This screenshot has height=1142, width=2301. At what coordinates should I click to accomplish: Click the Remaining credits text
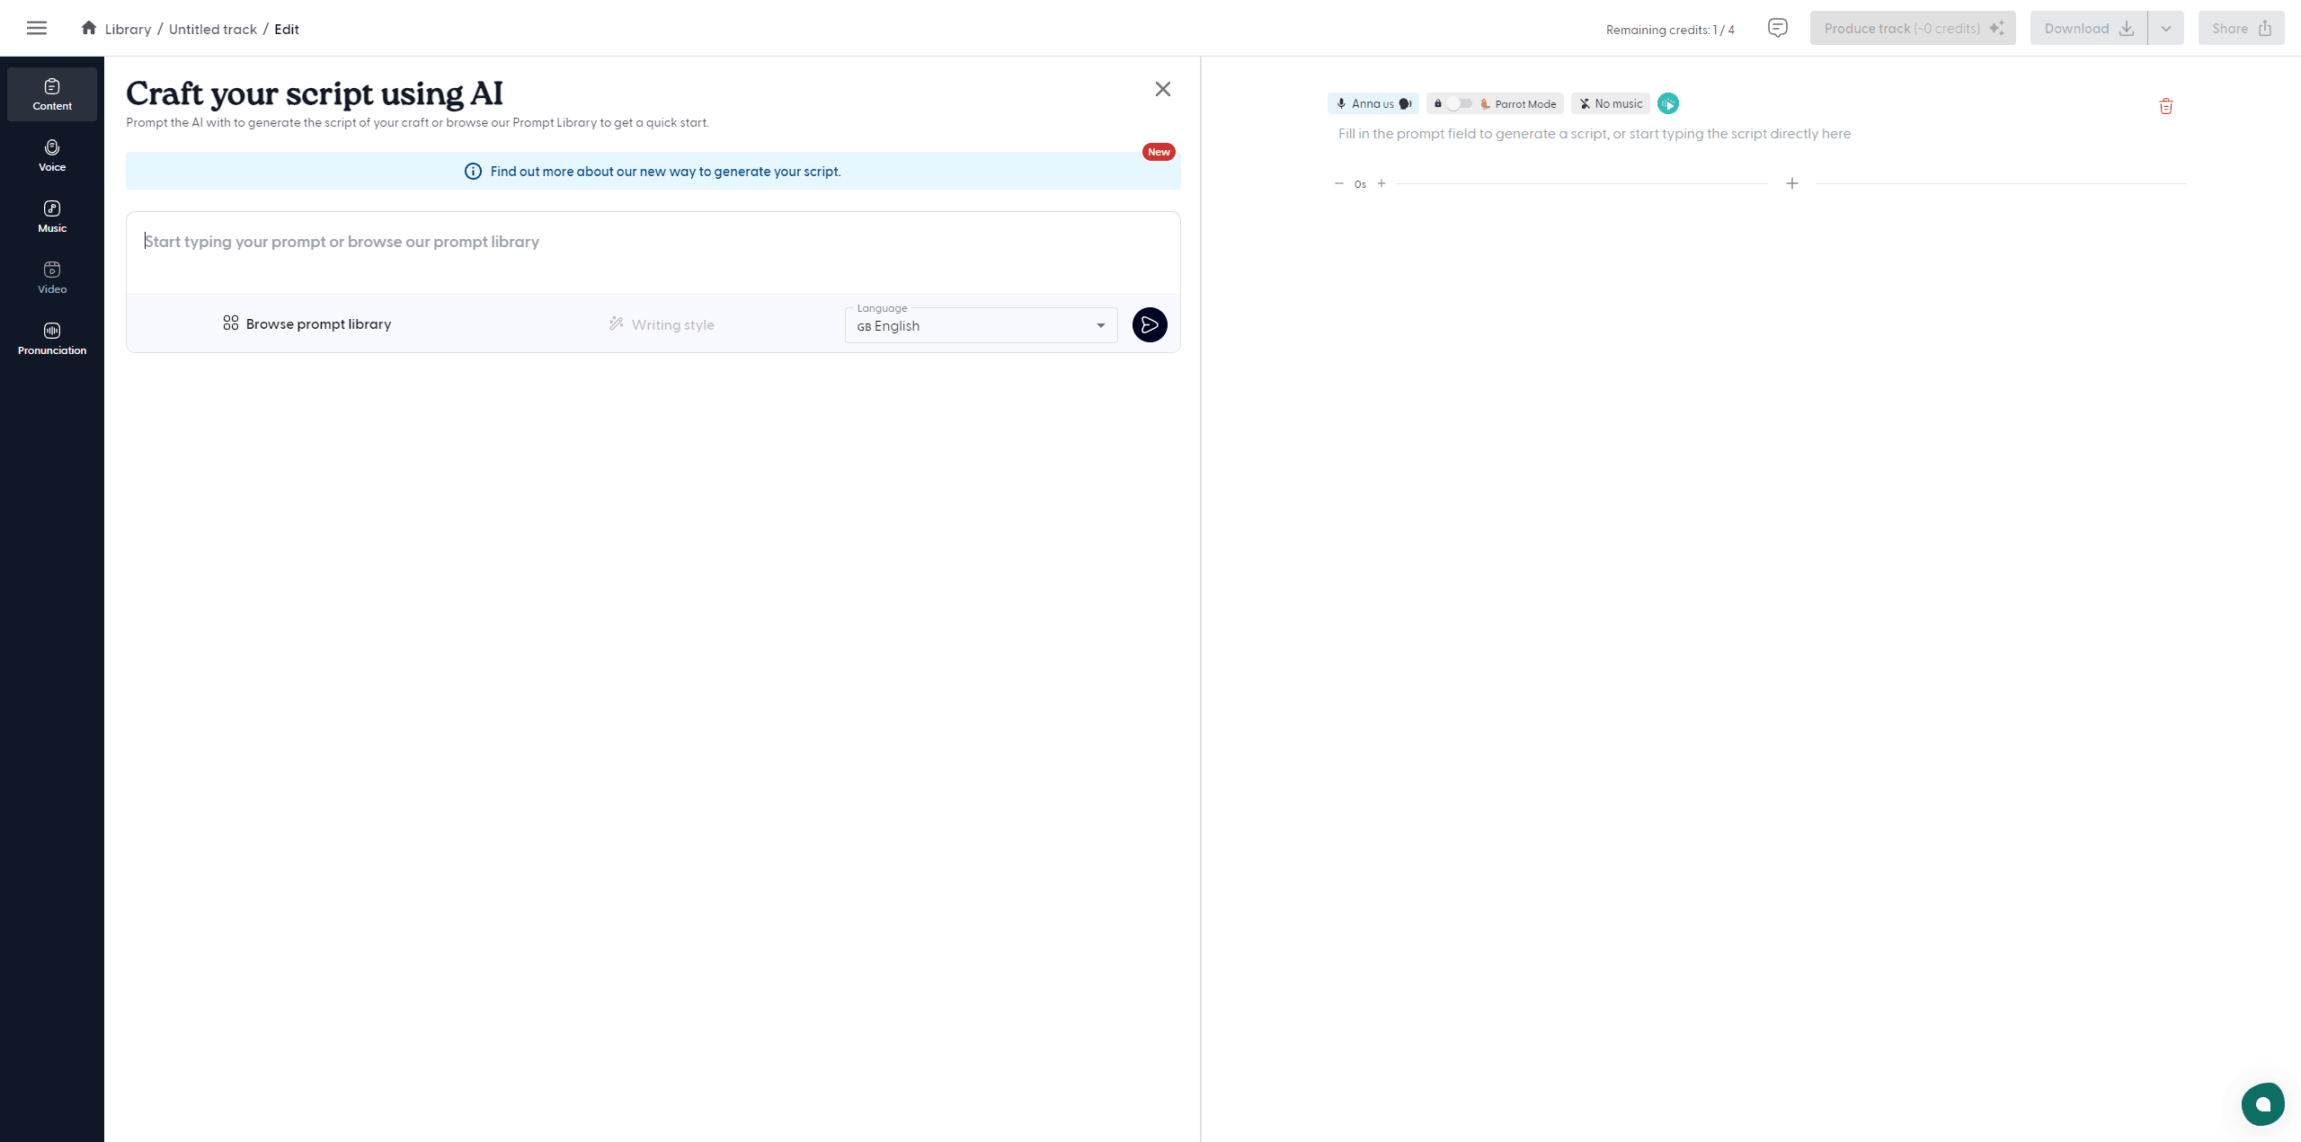[x=1670, y=30]
